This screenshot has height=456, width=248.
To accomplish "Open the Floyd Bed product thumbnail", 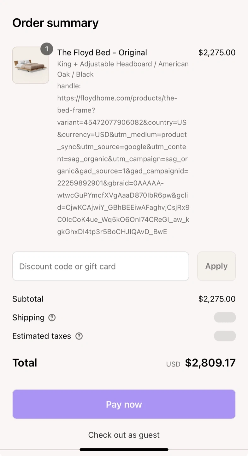I will pos(30,66).
